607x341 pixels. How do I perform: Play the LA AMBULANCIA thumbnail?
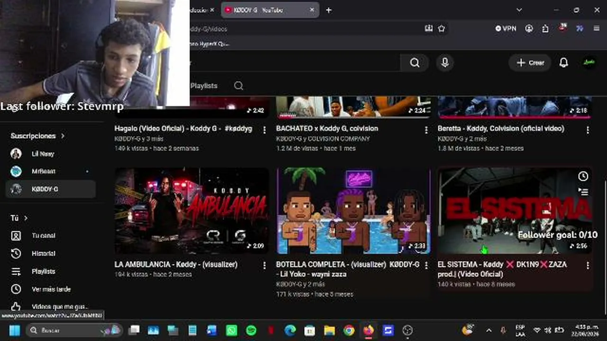pos(192,211)
